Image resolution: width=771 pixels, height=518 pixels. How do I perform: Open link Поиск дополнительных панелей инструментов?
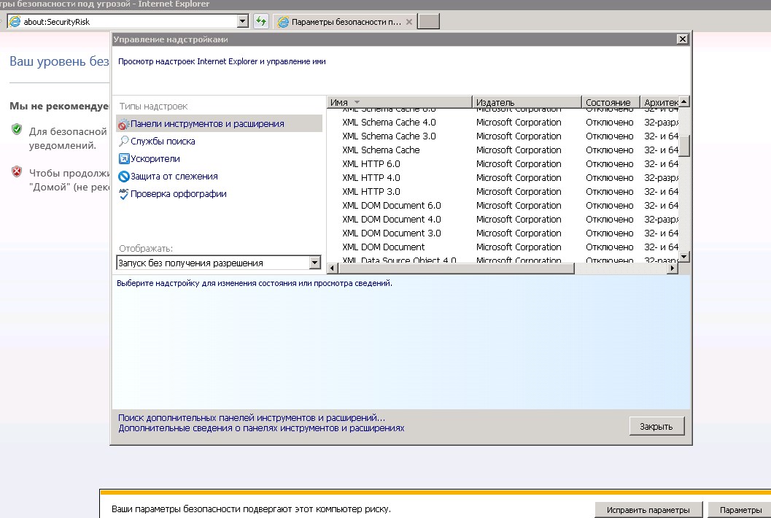click(x=251, y=417)
